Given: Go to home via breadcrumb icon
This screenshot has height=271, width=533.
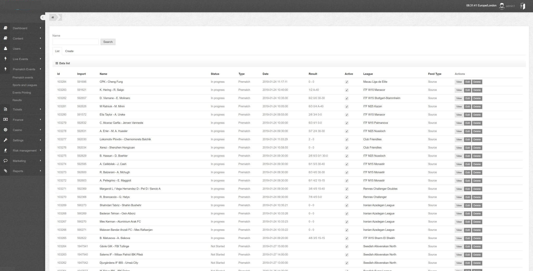Looking at the screenshot, I should click(53, 17).
